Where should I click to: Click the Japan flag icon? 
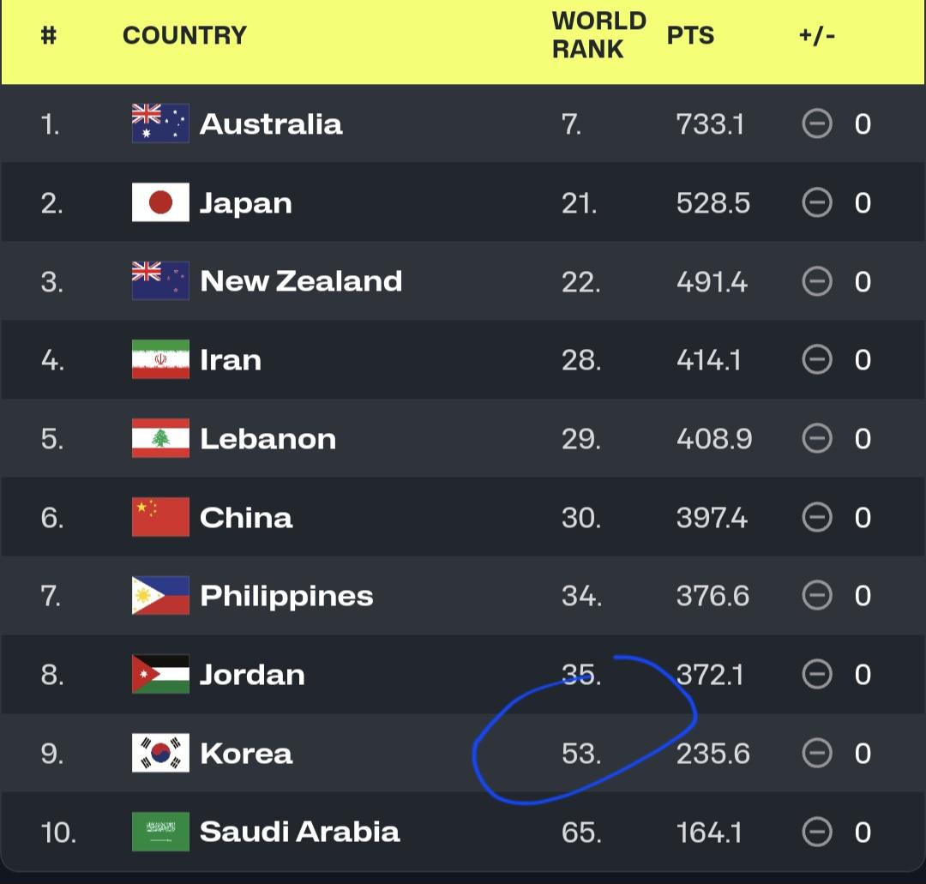coord(160,203)
